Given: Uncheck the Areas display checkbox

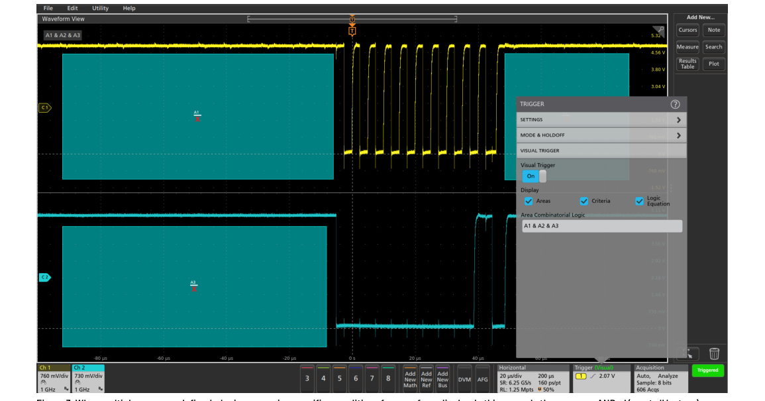Looking at the screenshot, I should point(529,201).
